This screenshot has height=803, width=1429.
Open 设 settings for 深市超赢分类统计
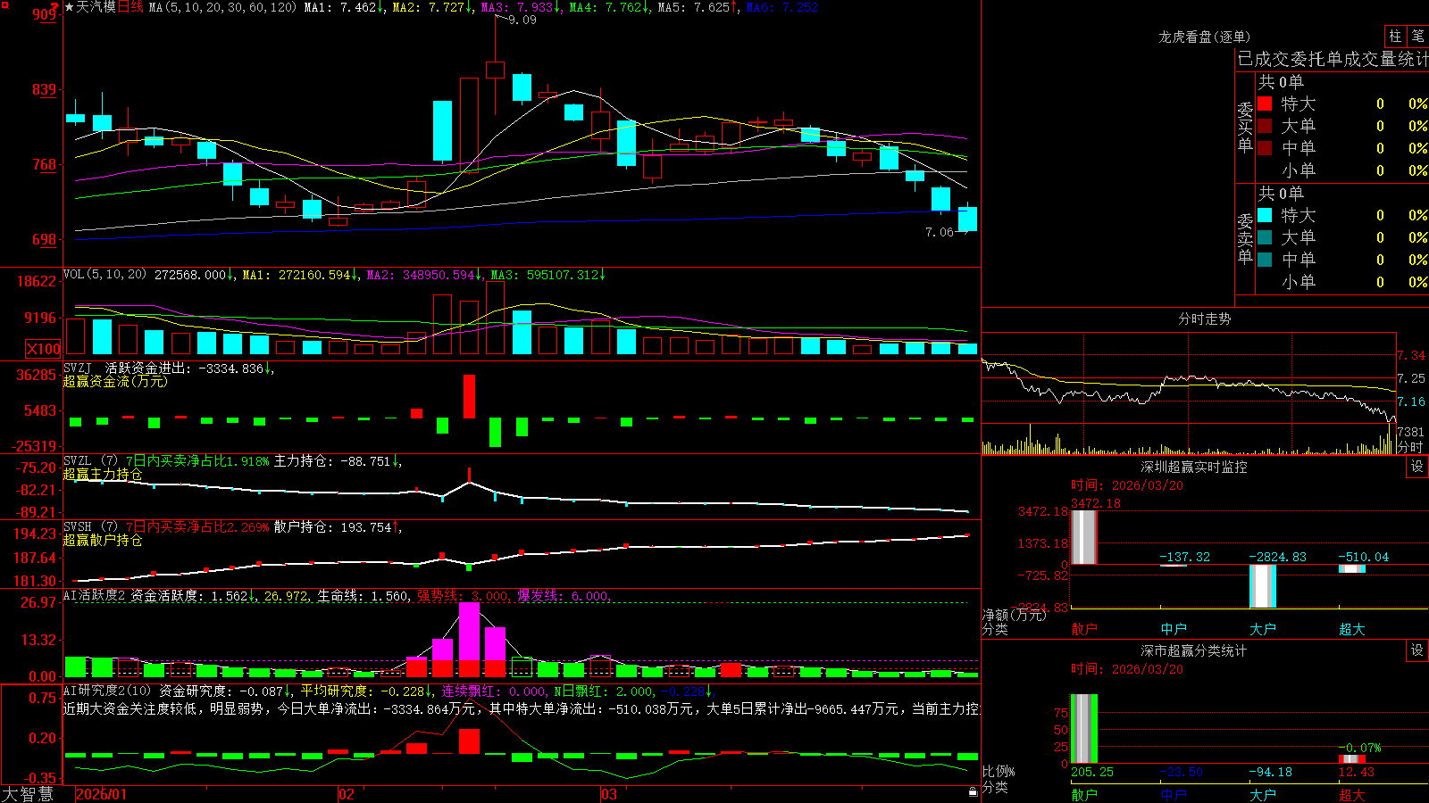1417,650
